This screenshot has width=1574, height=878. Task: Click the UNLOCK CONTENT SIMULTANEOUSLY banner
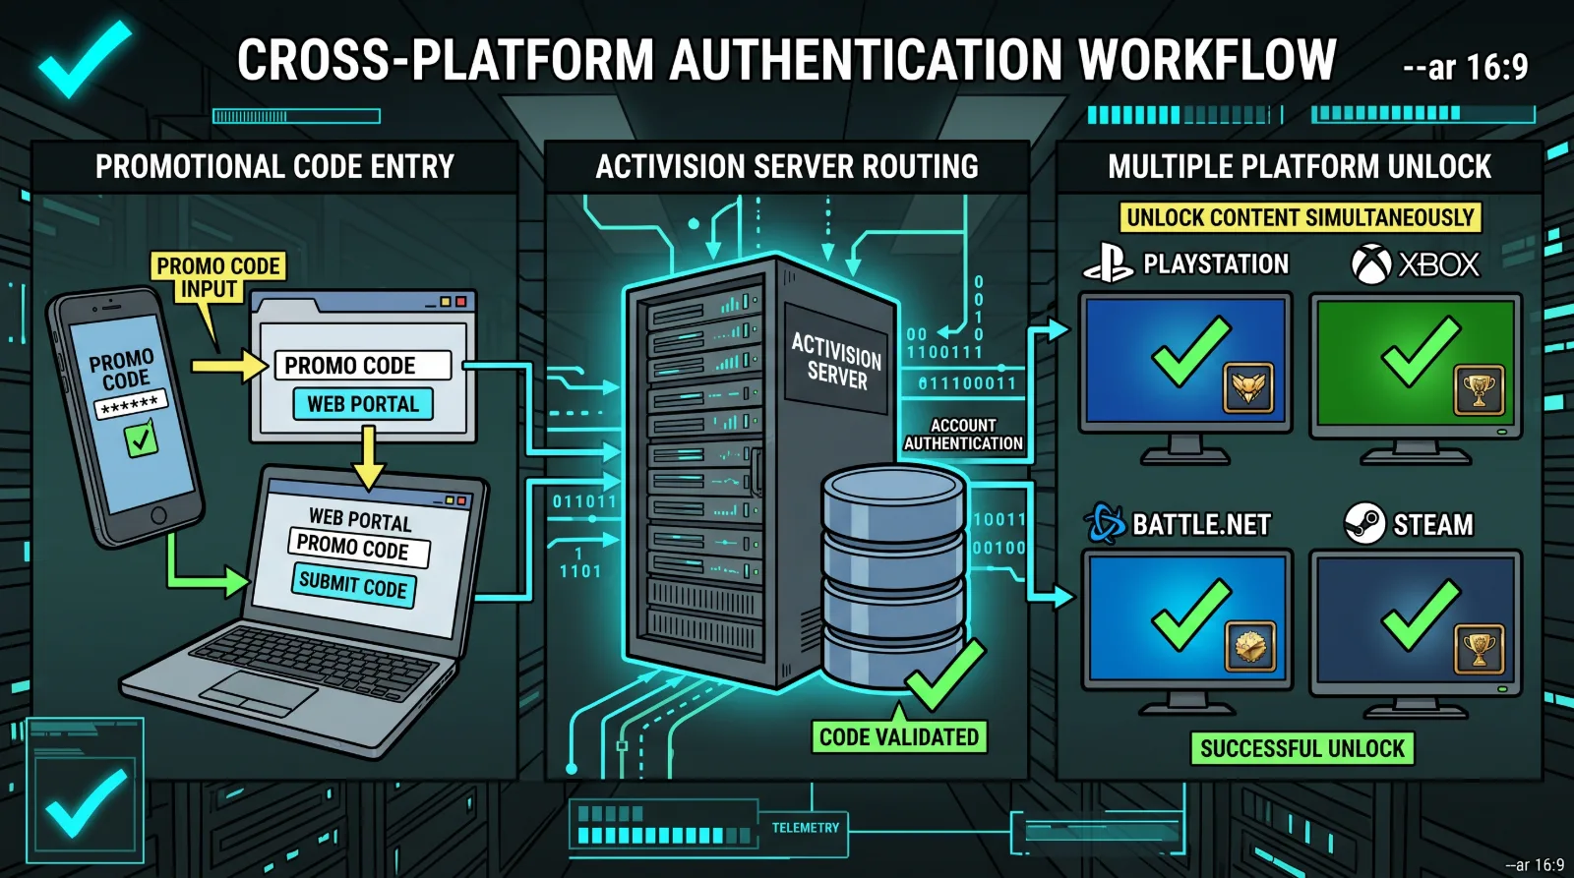(x=1301, y=217)
